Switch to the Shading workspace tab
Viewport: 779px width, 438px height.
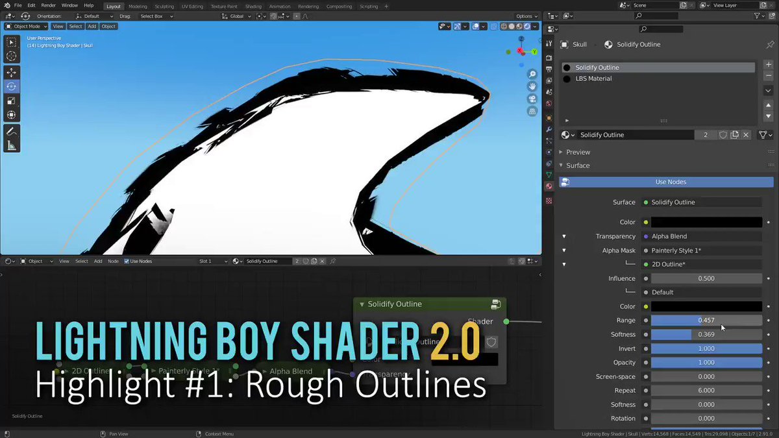tap(253, 6)
